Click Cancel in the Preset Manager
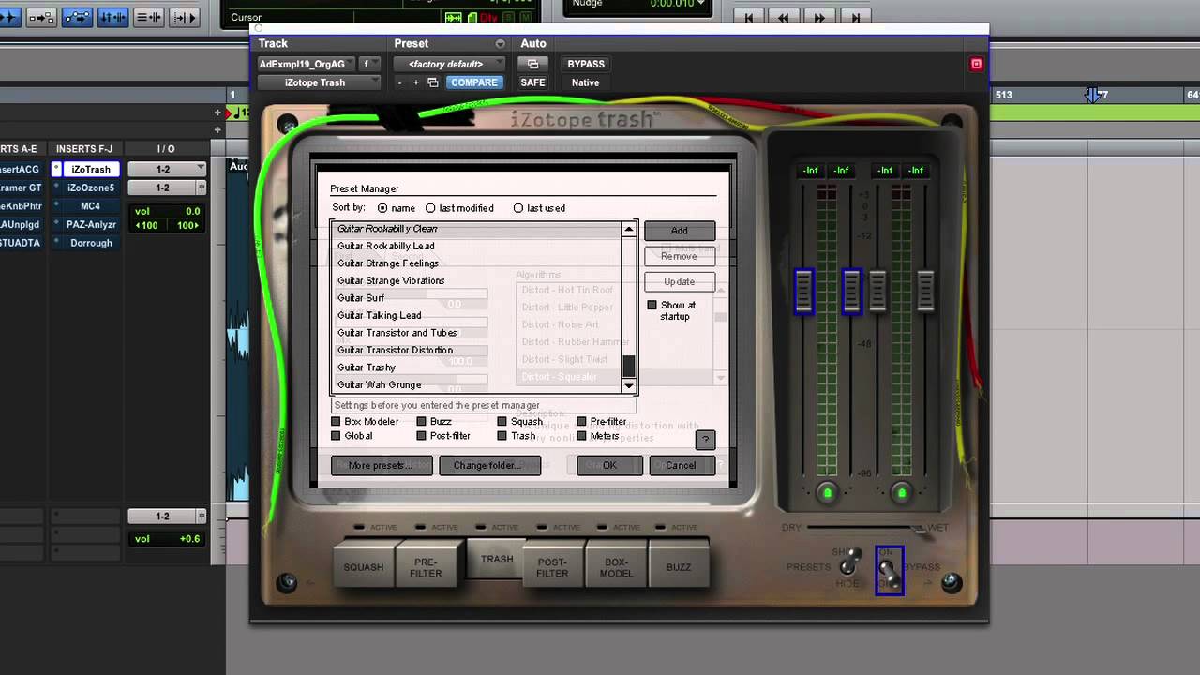Screen dimensions: 1200x675 click(682, 465)
